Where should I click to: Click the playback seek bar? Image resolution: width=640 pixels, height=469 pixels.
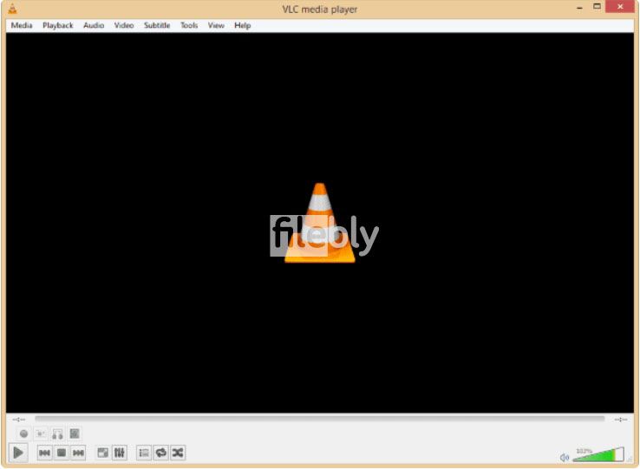click(320, 419)
